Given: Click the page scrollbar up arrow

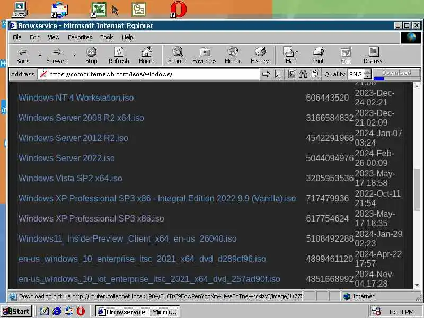Looking at the screenshot, I should pos(417,86).
